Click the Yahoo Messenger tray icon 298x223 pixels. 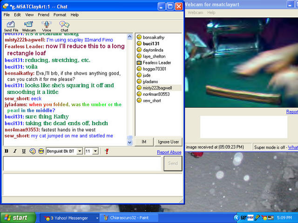tap(264, 218)
